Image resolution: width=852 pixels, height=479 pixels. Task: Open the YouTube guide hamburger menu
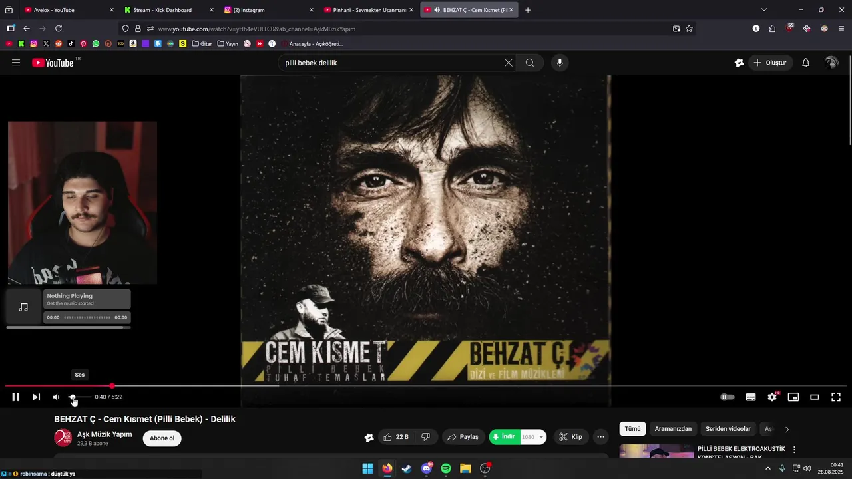tap(16, 63)
